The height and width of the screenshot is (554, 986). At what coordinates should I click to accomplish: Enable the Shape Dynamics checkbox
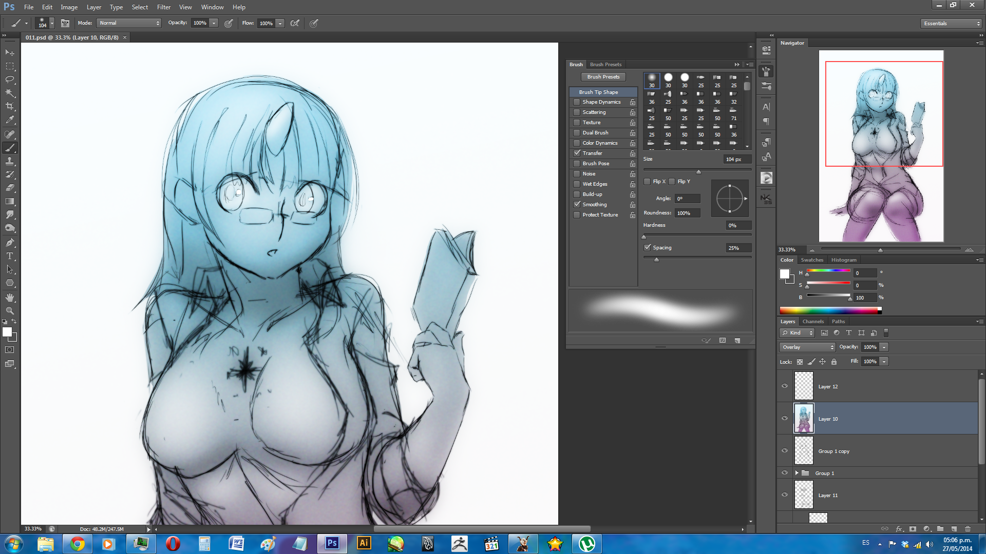(577, 102)
